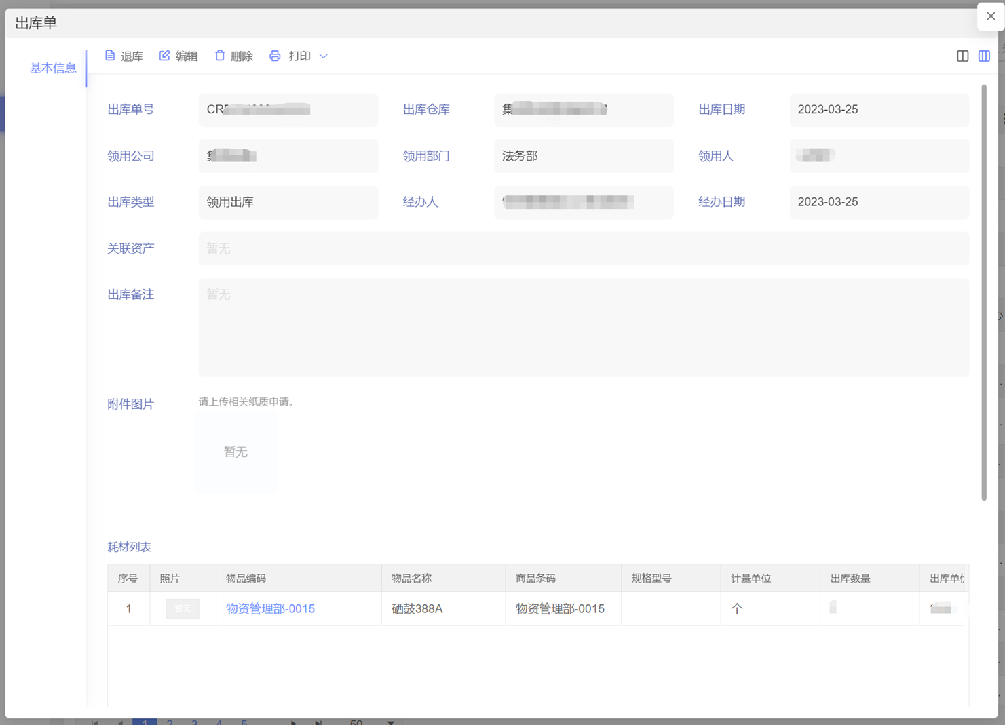Click the 物品名称 column header
Viewport: 1005px width, 725px height.
point(412,579)
